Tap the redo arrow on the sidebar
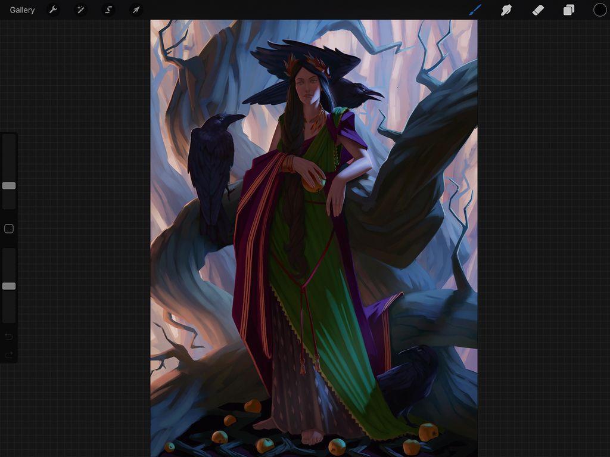This screenshot has width=610, height=457. click(9, 356)
